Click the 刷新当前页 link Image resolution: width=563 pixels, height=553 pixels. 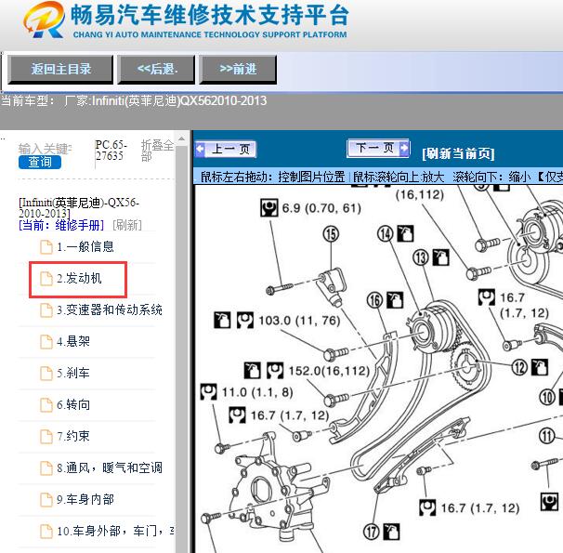pyautogui.click(x=458, y=153)
